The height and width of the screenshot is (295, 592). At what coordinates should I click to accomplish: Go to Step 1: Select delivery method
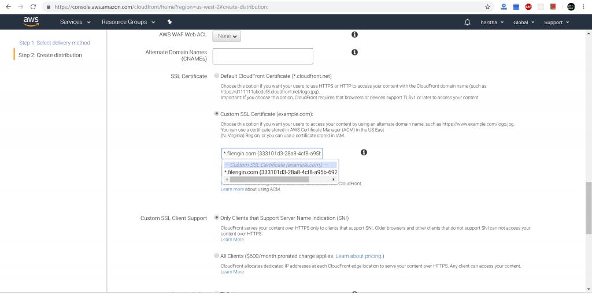point(54,43)
